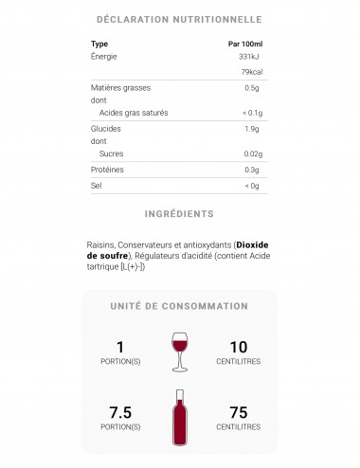Select the Matières grasses row label
This screenshot has height=468, width=360.
coord(120,88)
